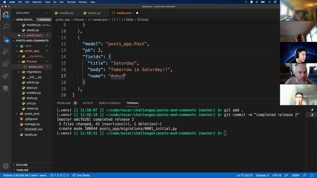Image resolution: width=317 pixels, height=178 pixels.
Task: Open the Extensions view
Action: coord(5,64)
